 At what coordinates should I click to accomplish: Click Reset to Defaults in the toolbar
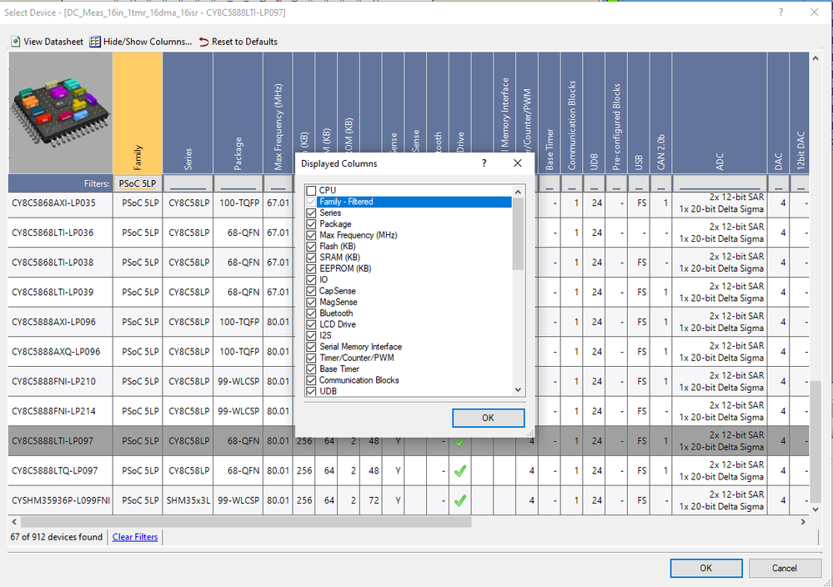238,42
